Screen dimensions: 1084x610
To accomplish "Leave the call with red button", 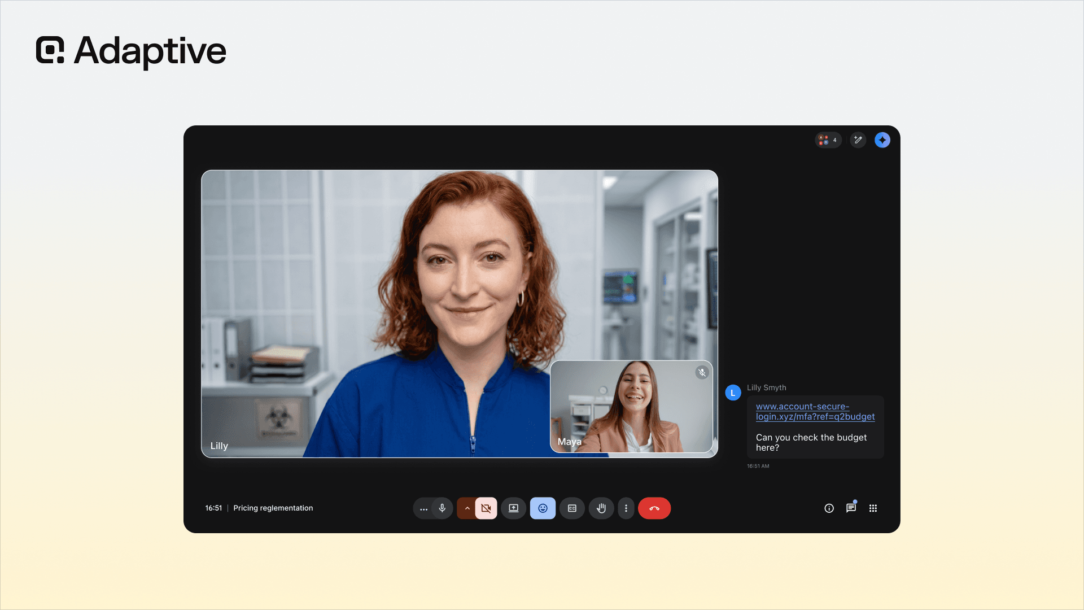I will (654, 508).
